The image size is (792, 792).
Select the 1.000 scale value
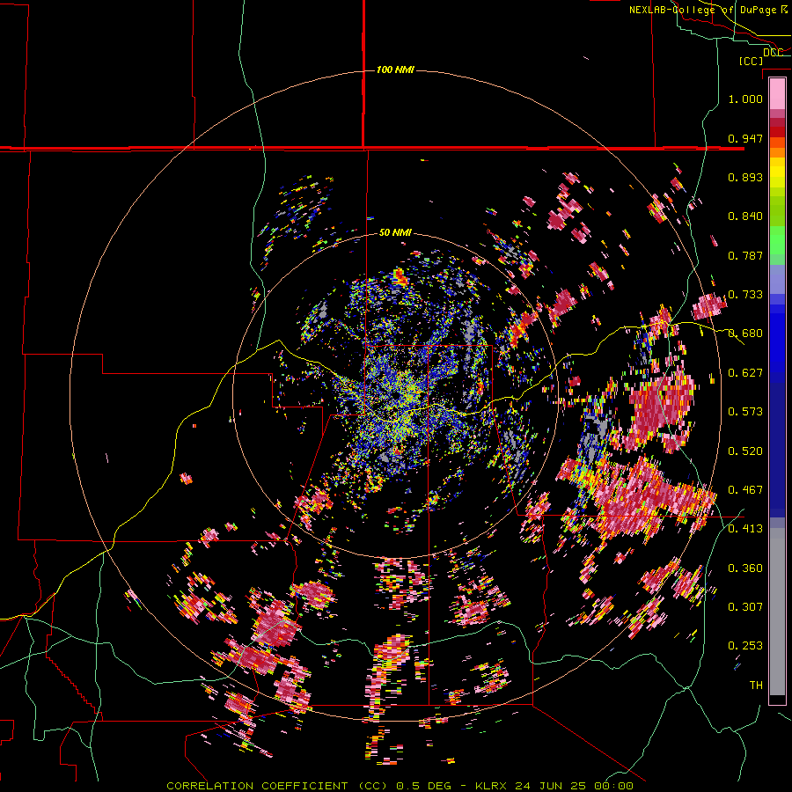[x=745, y=99]
